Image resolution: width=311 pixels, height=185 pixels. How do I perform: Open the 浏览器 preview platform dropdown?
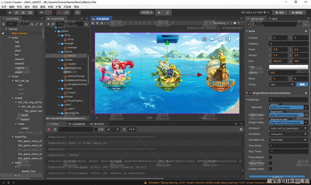pos(147,12)
